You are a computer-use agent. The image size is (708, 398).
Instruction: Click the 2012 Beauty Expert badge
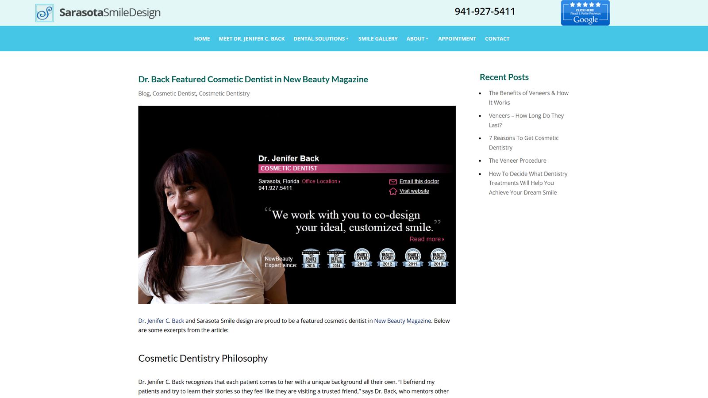[x=387, y=258]
